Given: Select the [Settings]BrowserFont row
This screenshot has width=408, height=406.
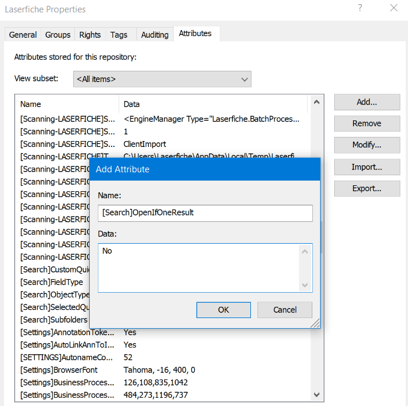Looking at the screenshot, I should [x=162, y=370].
